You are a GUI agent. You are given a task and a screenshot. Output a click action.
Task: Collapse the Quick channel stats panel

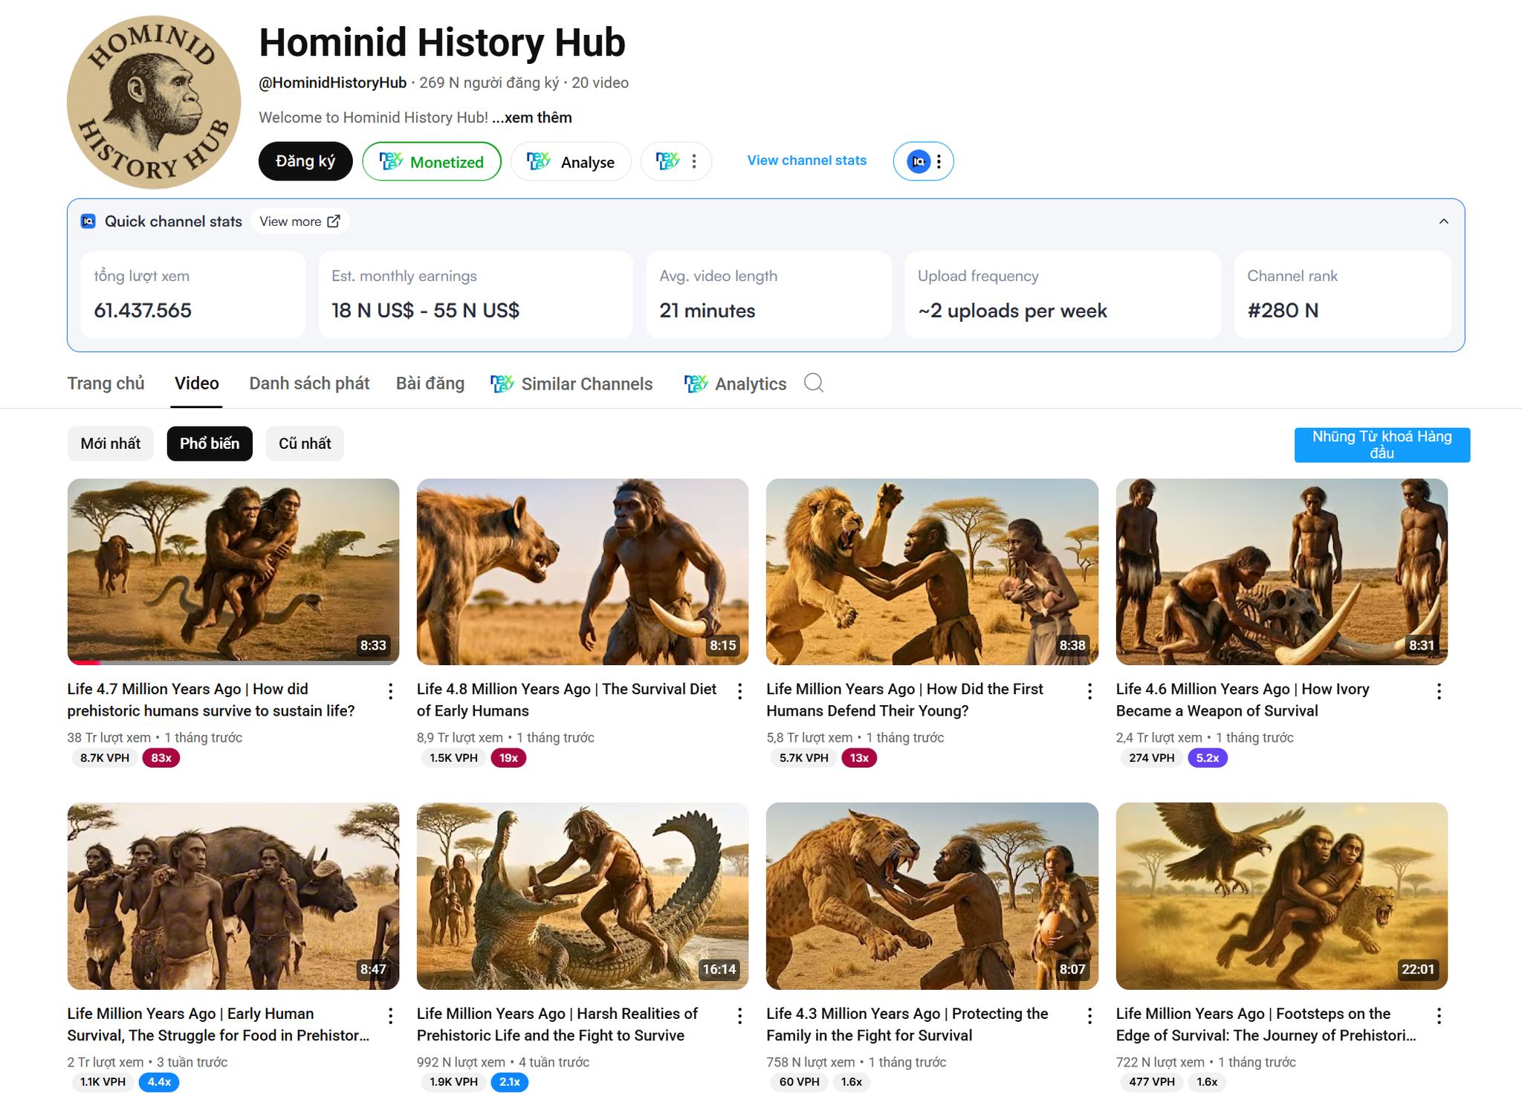[x=1443, y=221]
